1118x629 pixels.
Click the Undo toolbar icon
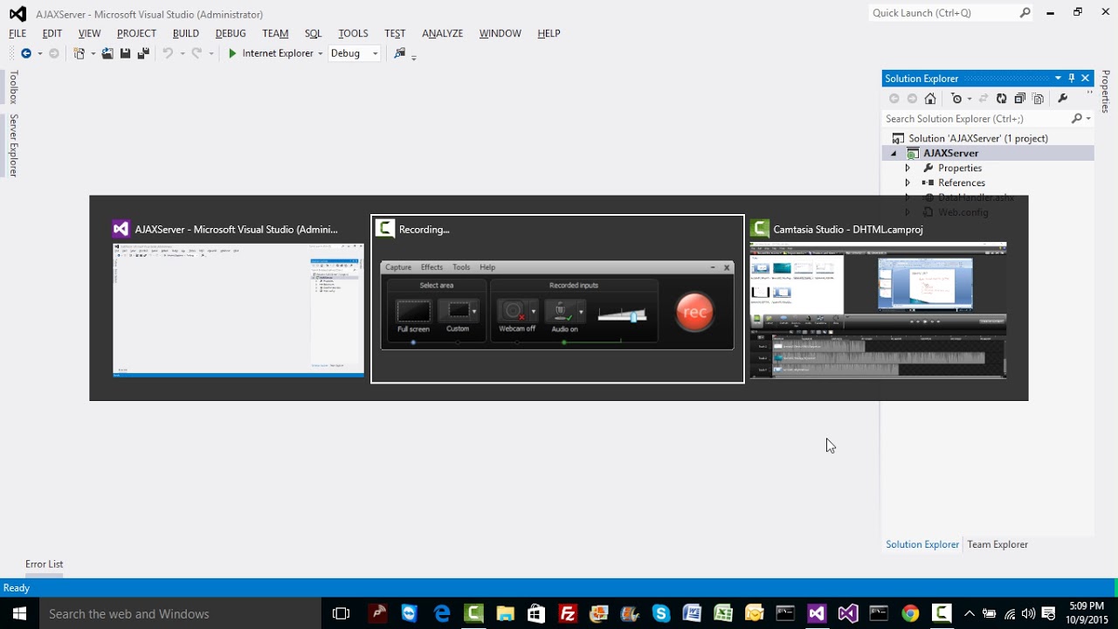point(168,53)
